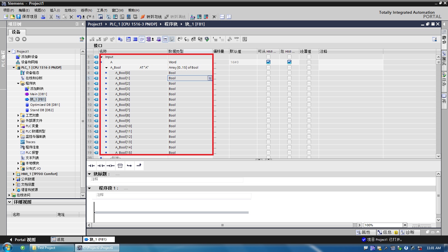Viewport: 448px width, 252px height.
Task: Click the project tree vertical scrollbar
Action: click(x=83, y=121)
